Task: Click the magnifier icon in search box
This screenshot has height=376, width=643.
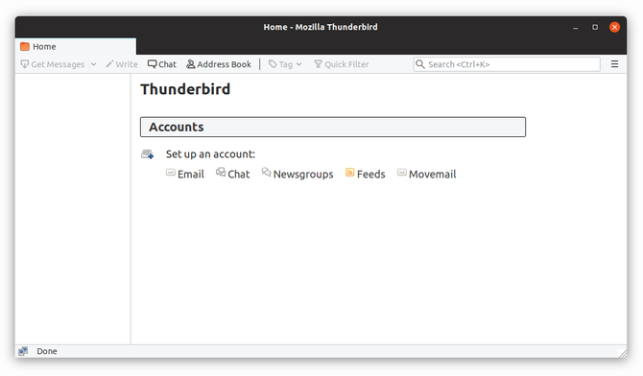Action: 420,64
